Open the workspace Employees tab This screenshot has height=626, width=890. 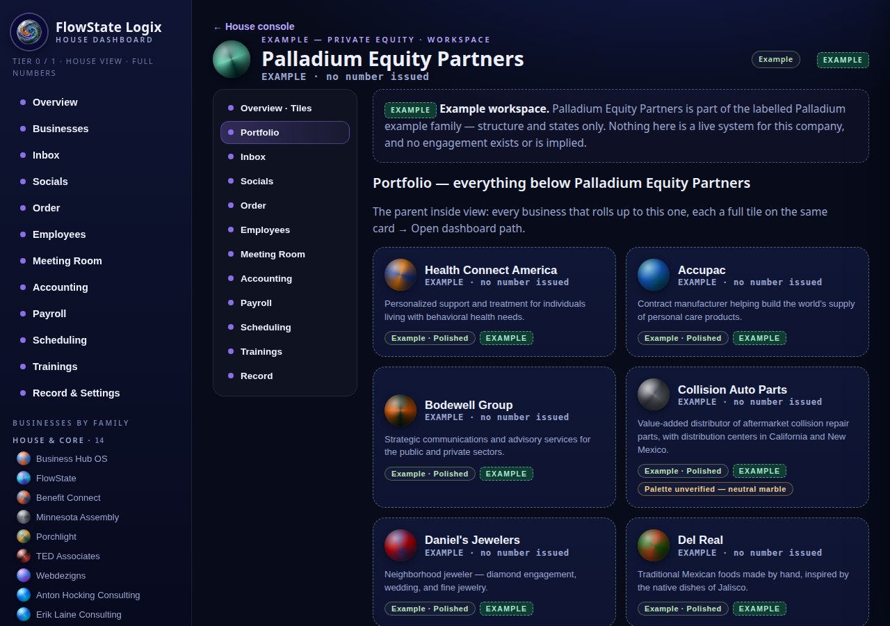[285, 230]
